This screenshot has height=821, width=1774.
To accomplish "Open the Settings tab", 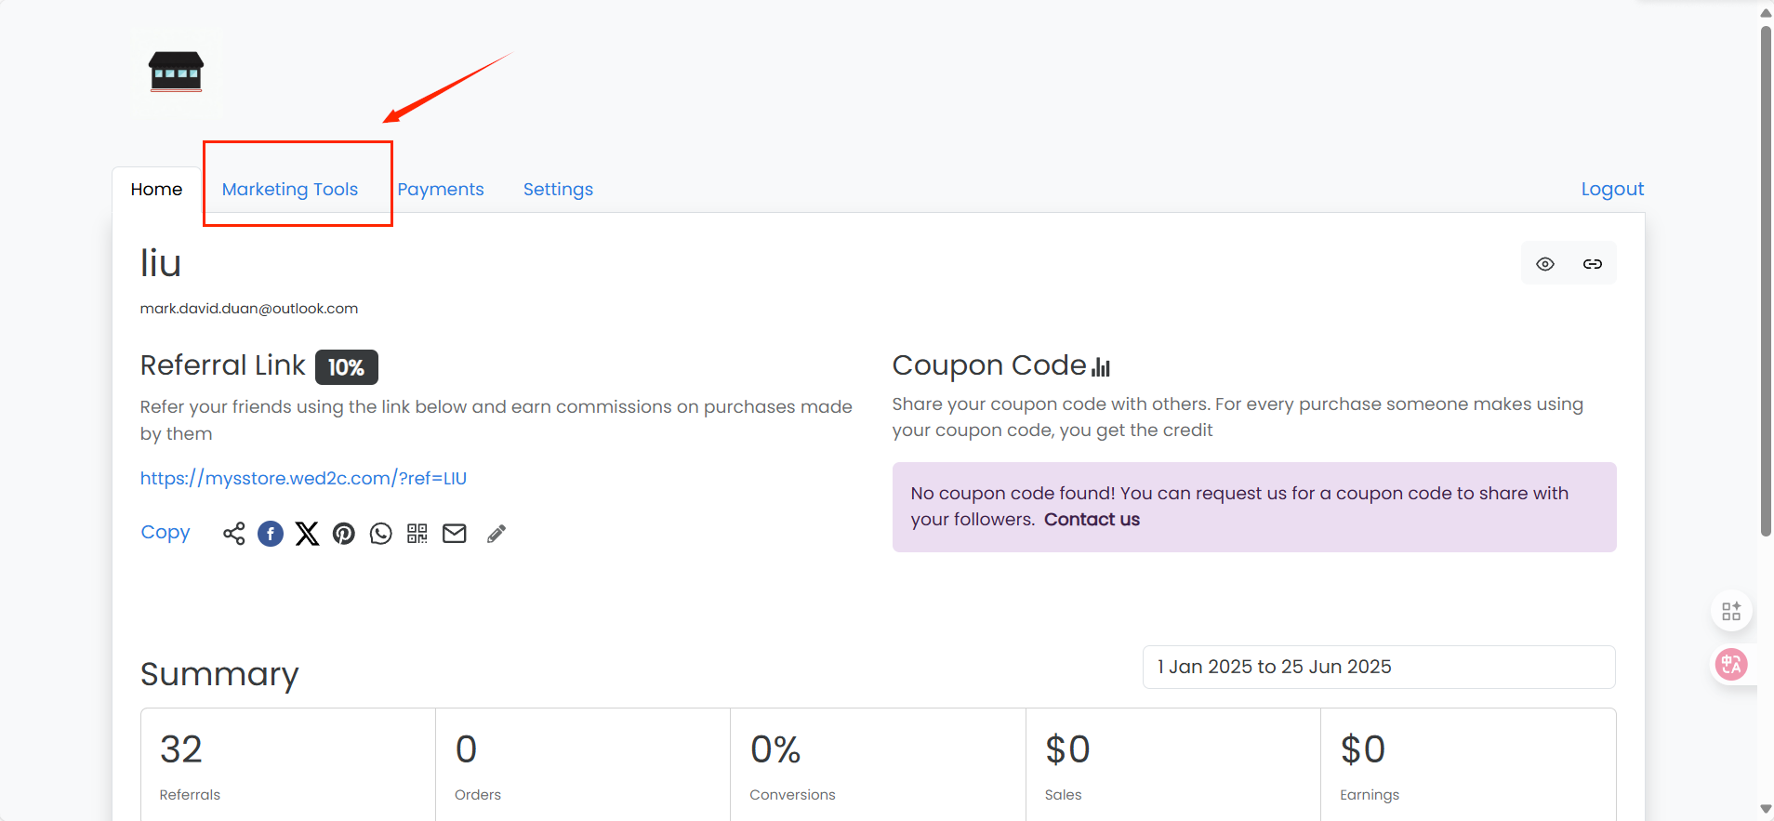I will tap(558, 190).
